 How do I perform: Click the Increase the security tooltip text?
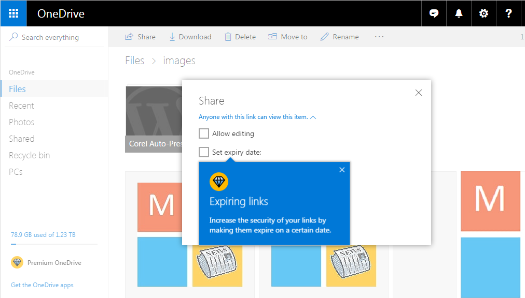270,225
